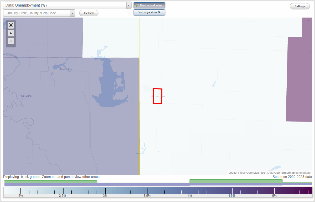
Task: Expand the location search dropdown arrow
Action: (x=73, y=13)
